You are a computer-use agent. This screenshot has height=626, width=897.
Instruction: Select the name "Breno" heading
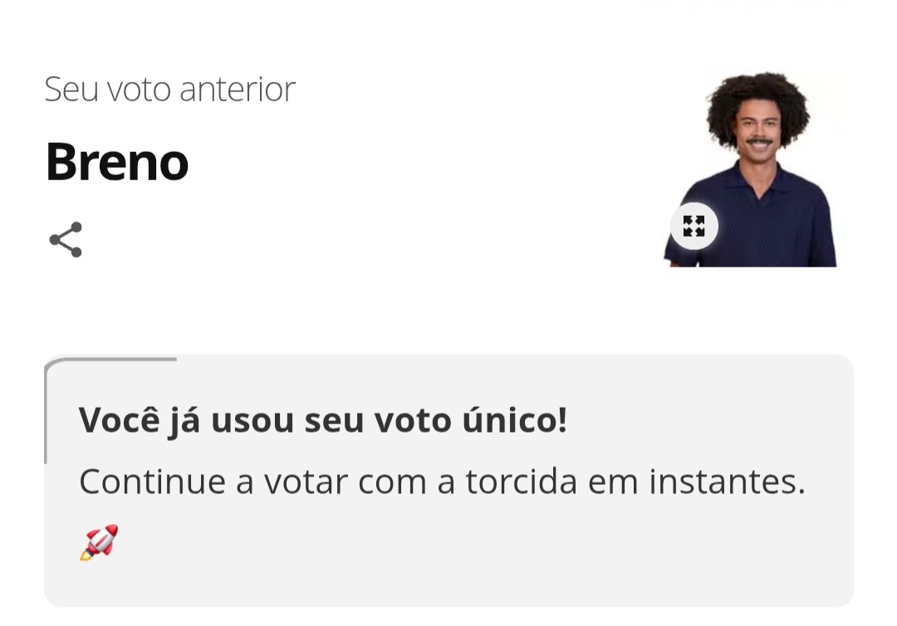(117, 161)
